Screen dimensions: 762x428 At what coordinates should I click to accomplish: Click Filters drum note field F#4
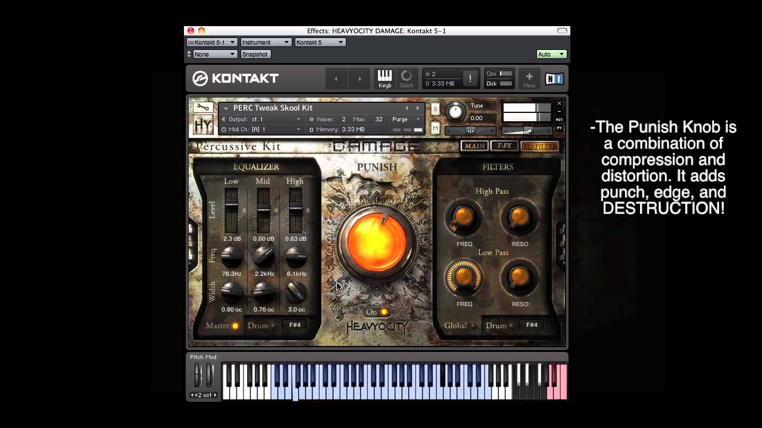[x=532, y=325]
